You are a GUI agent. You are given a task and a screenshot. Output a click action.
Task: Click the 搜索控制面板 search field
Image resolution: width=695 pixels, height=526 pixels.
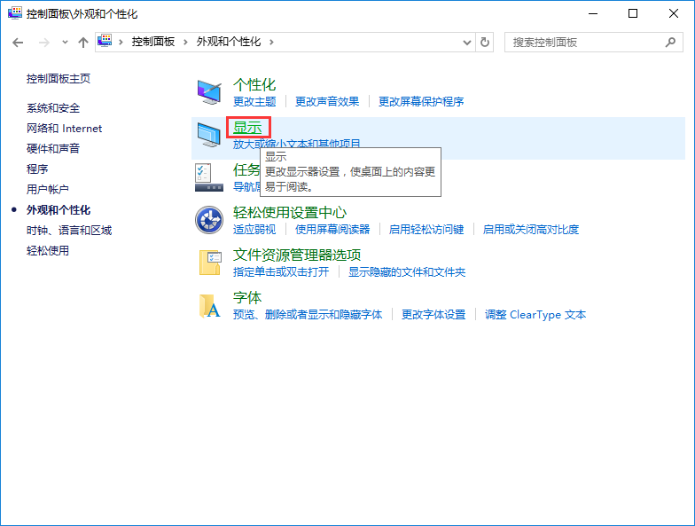(x=585, y=42)
